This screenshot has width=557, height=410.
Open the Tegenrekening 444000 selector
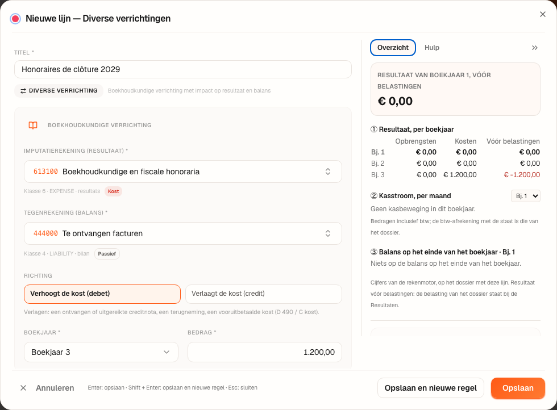pyautogui.click(x=183, y=233)
